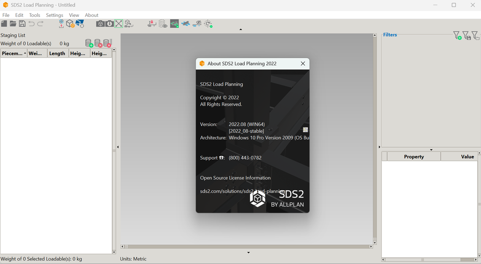Click the camera with cube snapshot icon

pos(100,23)
